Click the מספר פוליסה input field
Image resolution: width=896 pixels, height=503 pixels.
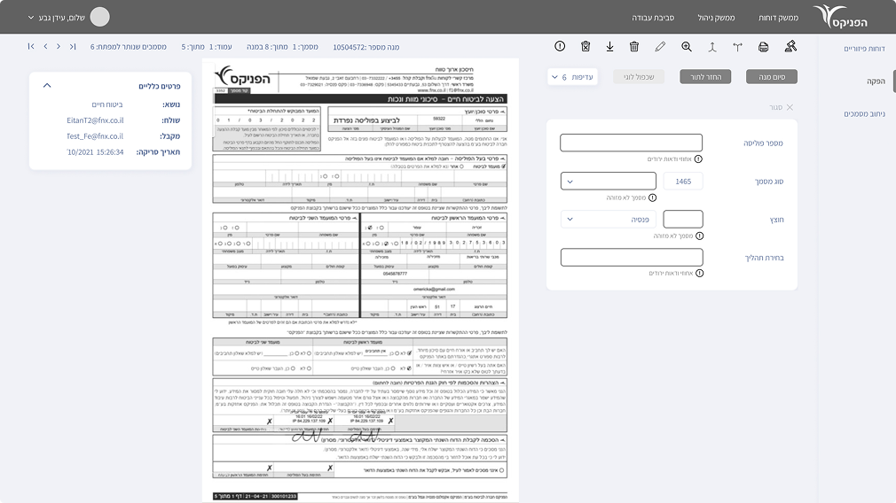632,143
